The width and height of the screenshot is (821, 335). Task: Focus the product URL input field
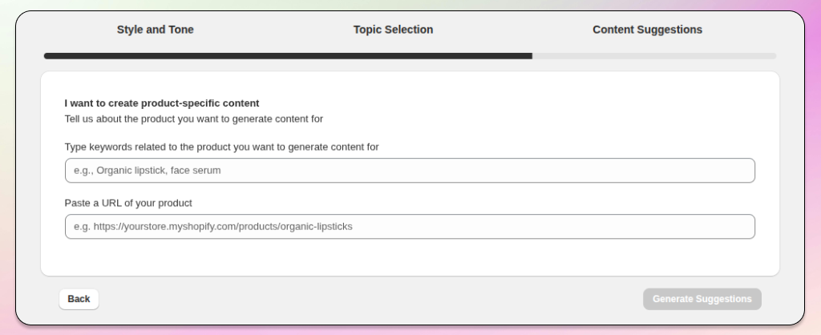click(410, 226)
